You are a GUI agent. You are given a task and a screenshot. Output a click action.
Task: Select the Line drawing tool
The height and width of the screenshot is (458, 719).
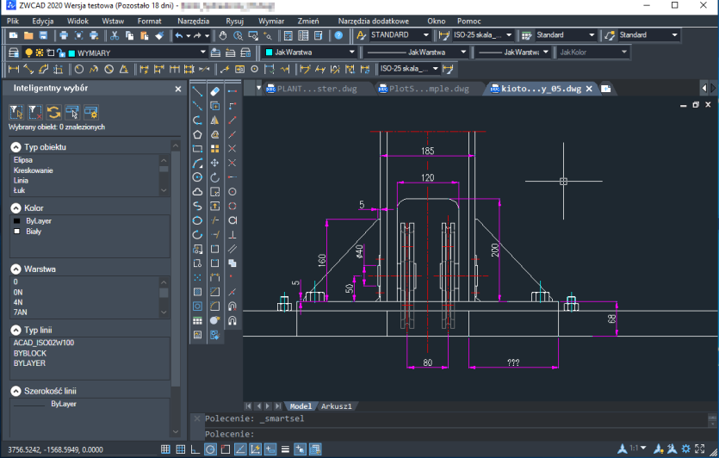[x=197, y=91]
